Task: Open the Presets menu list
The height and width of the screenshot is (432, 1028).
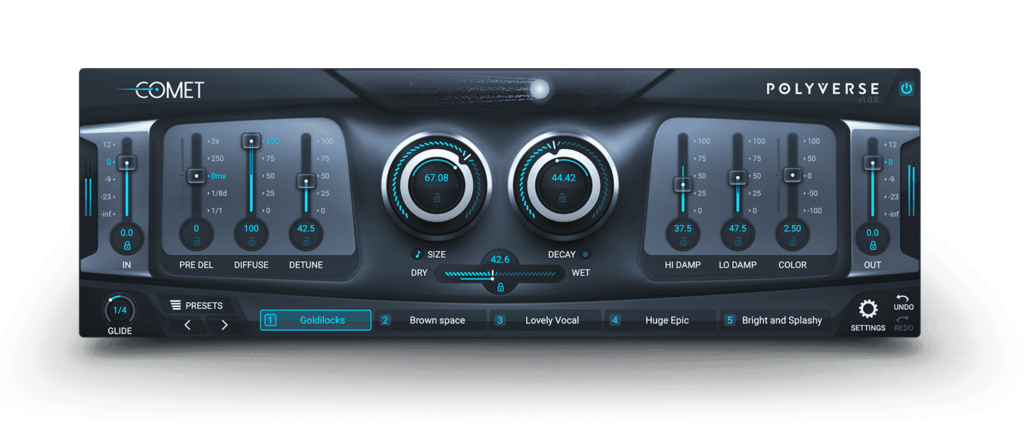Action: (x=197, y=306)
